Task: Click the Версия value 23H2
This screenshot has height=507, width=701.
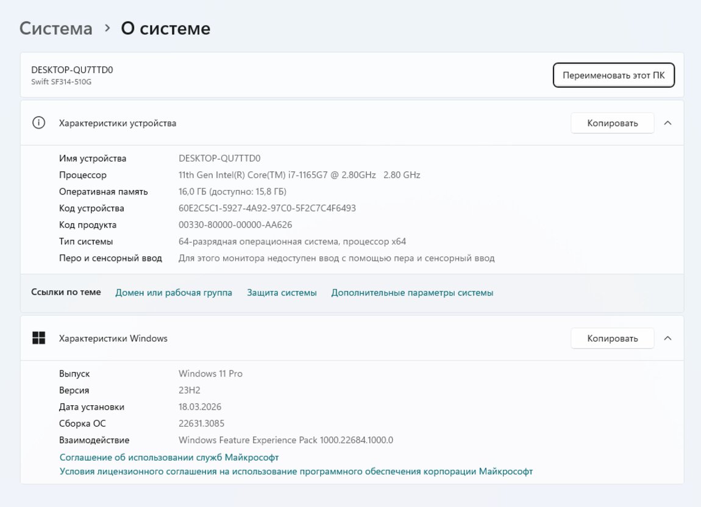Action: (190, 390)
